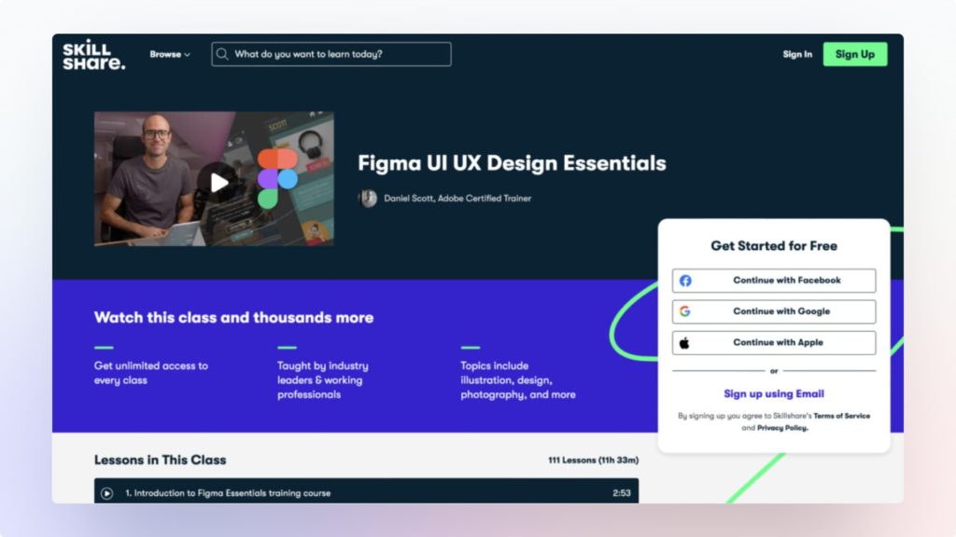Click the search magnifier icon

[x=222, y=54]
